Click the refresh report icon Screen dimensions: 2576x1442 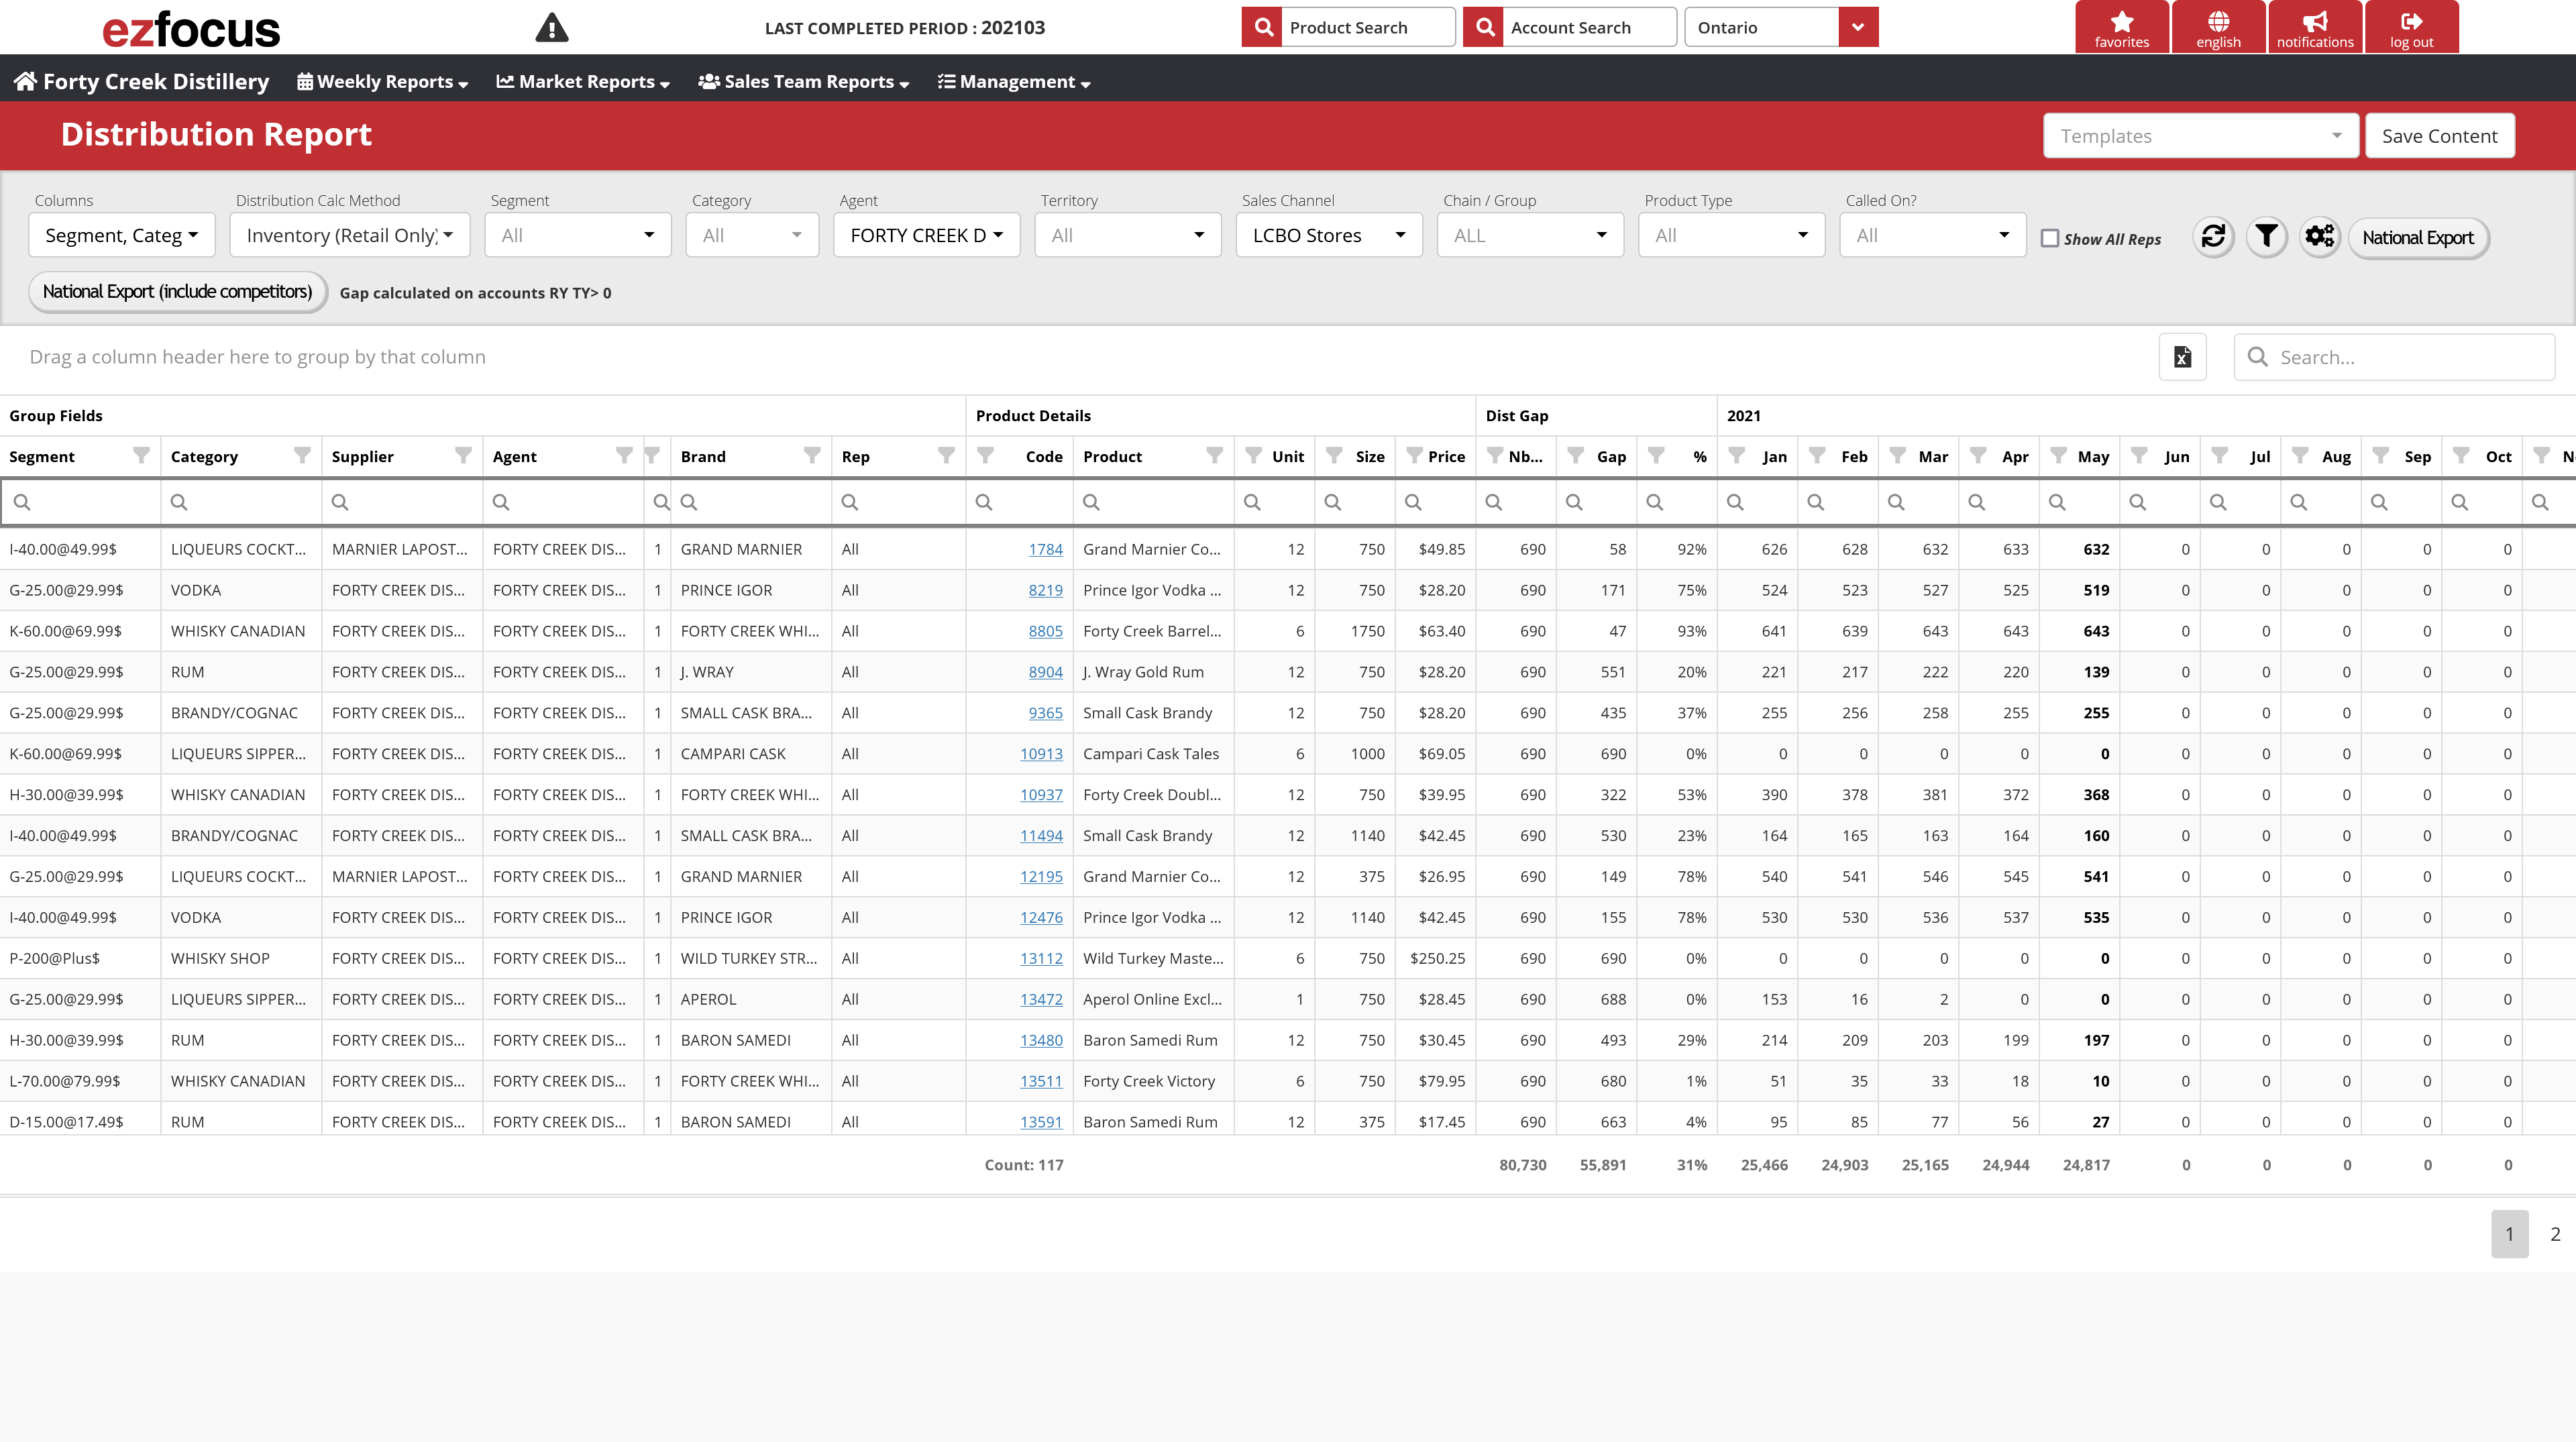point(2213,237)
